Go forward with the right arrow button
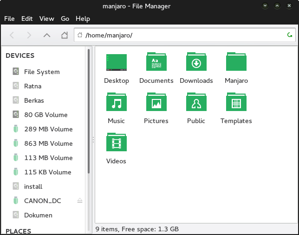This screenshot has height=235, width=299. pos(29,35)
